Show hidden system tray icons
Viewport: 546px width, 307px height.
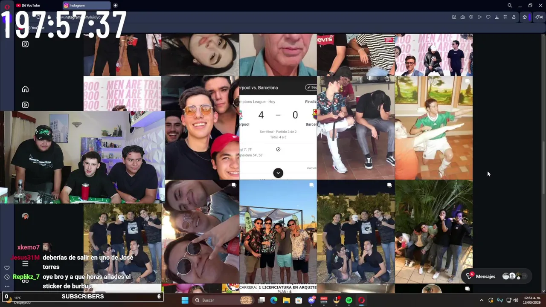(x=482, y=300)
